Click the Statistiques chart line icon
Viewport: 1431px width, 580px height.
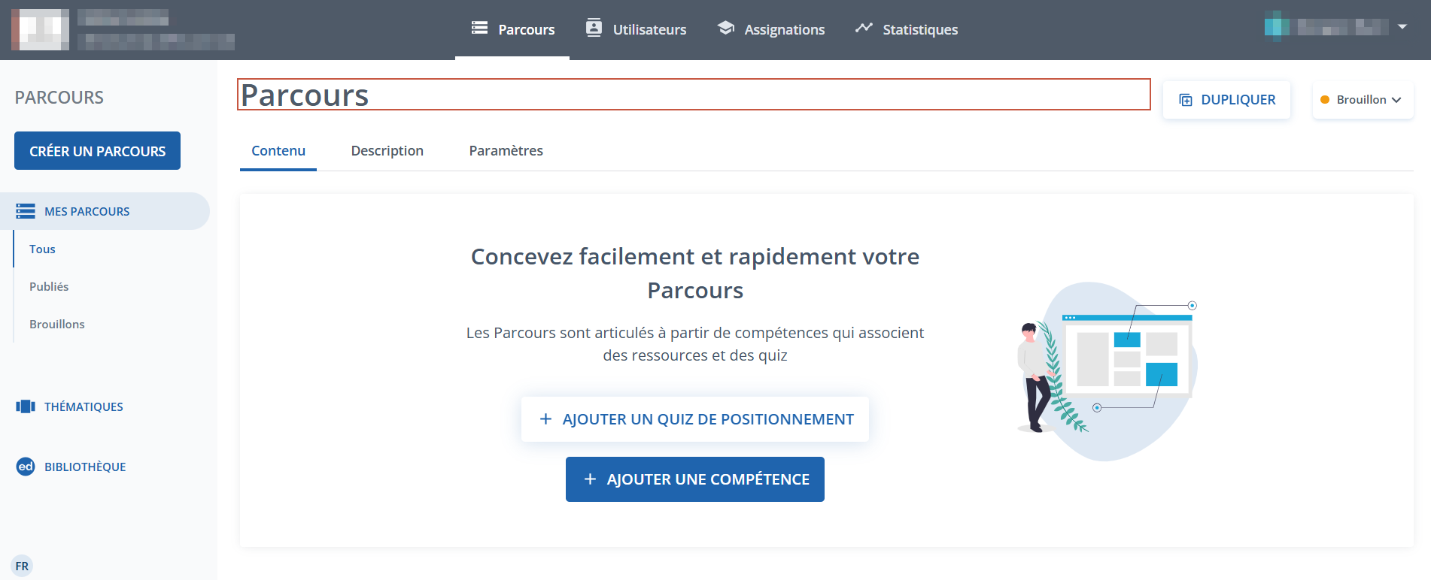[x=864, y=29]
